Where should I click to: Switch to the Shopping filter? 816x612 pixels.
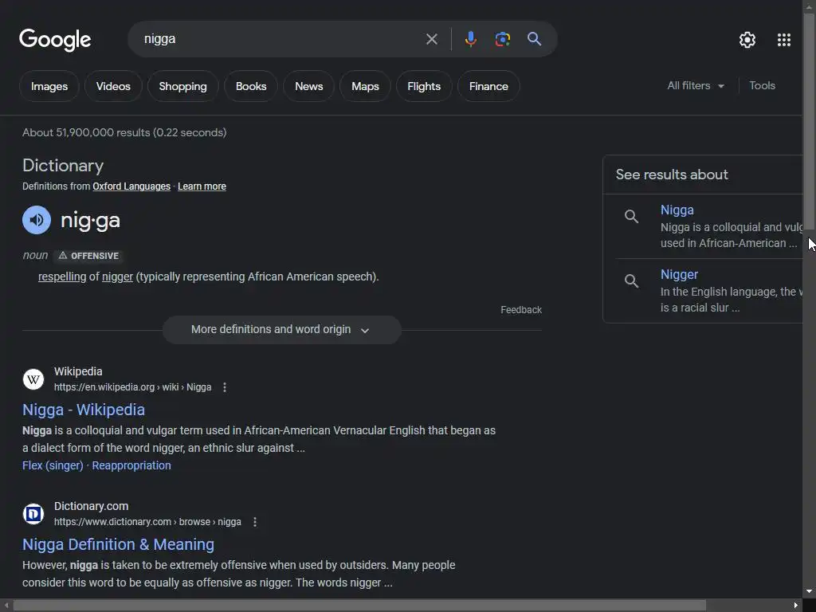(x=182, y=86)
